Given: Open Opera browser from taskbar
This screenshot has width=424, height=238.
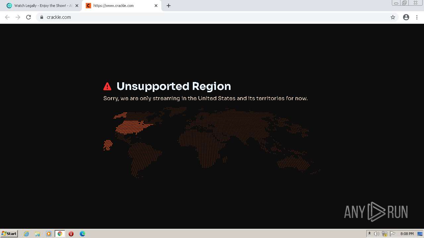Looking at the screenshot, I should [x=71, y=234].
